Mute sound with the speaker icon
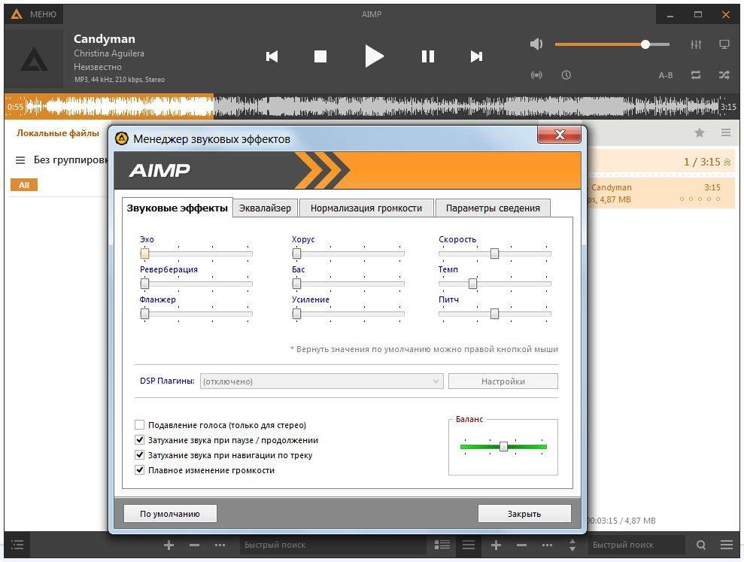This screenshot has height=562, width=744. tap(536, 44)
